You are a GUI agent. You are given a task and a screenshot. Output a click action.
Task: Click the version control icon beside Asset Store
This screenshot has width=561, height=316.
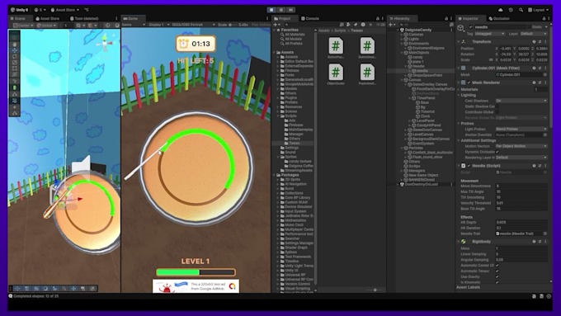(87, 10)
